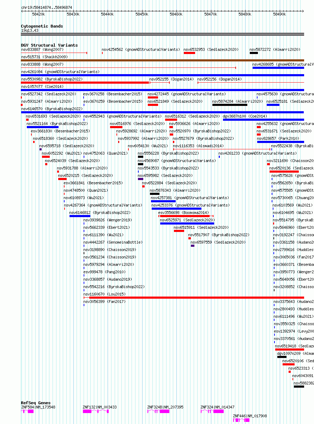Screen dimensions: 314x424
Task: Click blue bar under nsv6146812
Action: [x=80, y=216]
